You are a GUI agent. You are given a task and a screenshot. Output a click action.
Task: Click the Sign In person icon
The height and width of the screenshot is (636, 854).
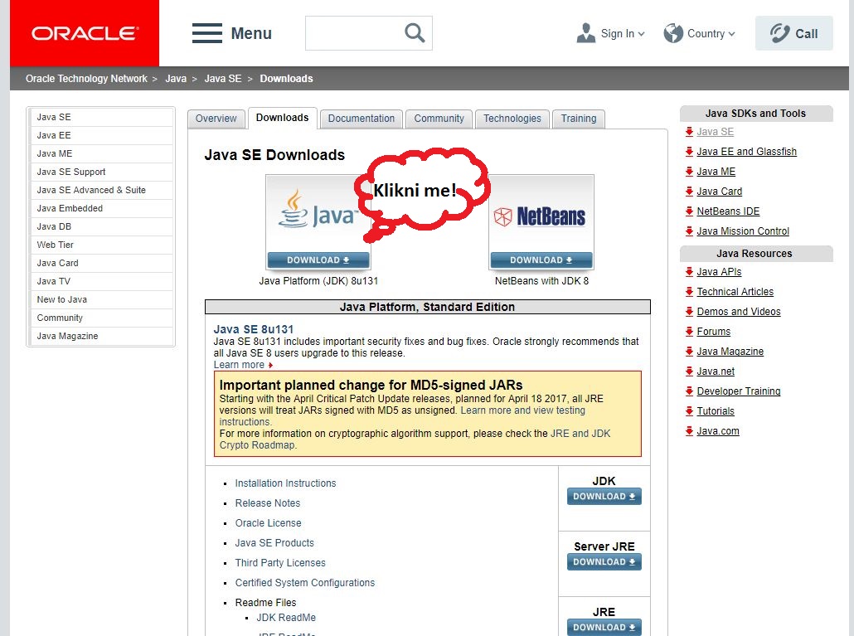(585, 32)
